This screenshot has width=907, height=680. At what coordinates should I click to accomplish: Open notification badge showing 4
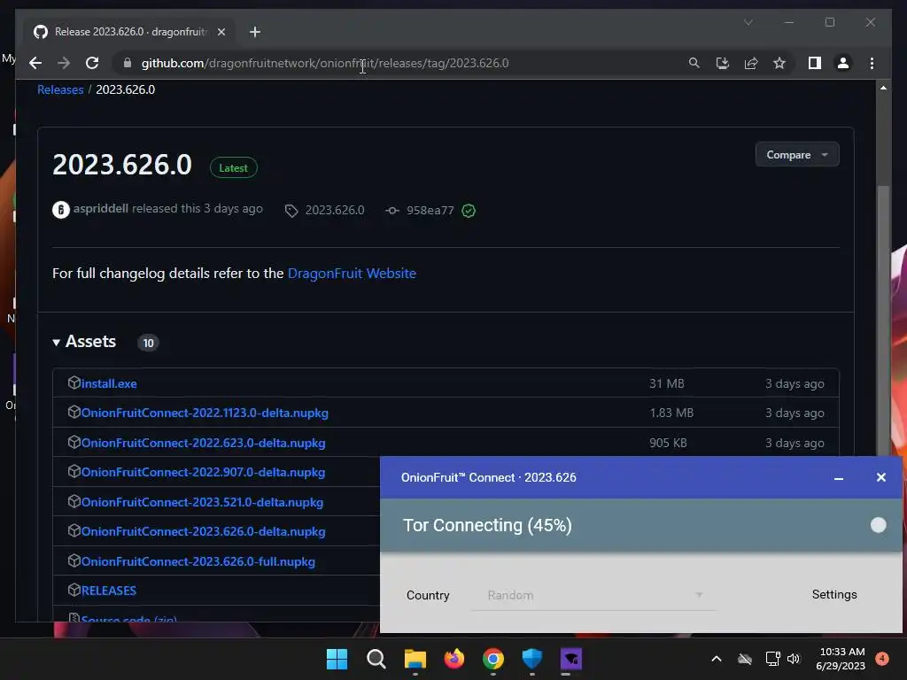click(x=882, y=659)
